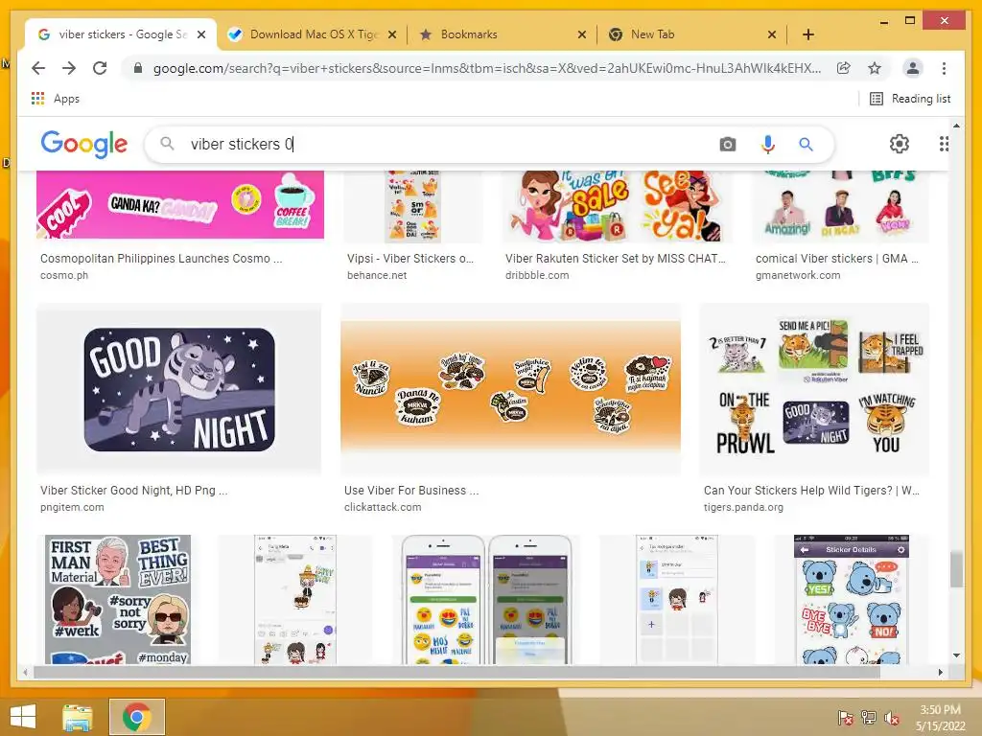Open the Vipsi Viber Stickers image
This screenshot has width=982, height=736.
click(412, 207)
